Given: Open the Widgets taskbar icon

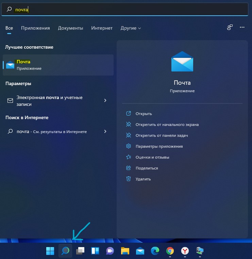Looking at the screenshot, I should pyautogui.click(x=95, y=251).
